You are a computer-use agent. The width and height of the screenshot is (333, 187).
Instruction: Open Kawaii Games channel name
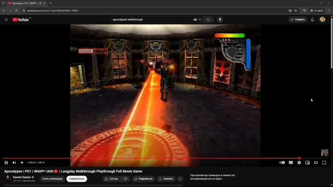pyautogui.click(x=22, y=177)
